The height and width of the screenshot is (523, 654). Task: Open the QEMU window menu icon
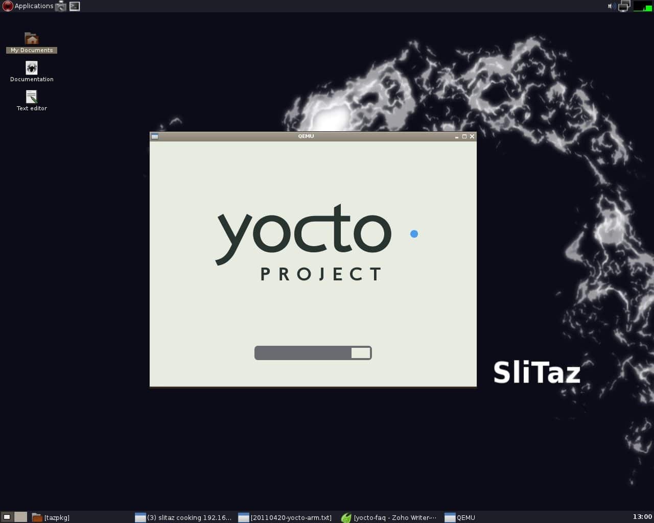155,136
